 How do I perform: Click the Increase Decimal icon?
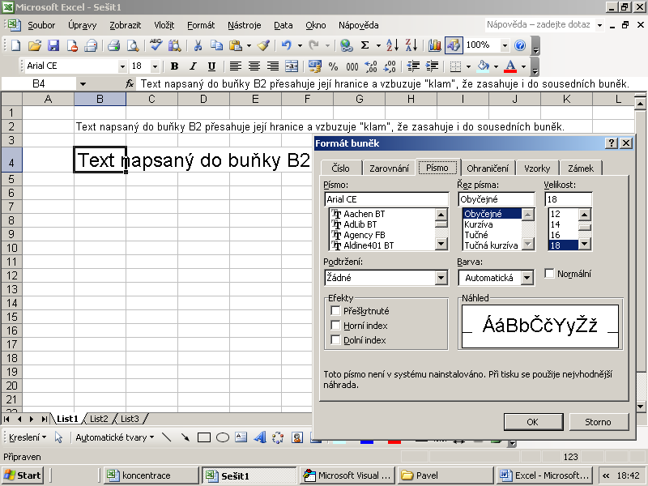371,66
